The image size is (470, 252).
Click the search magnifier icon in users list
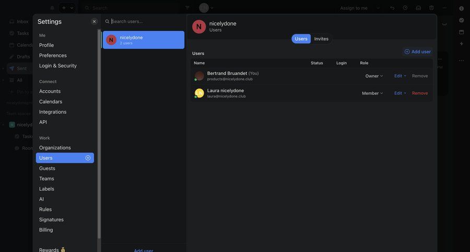[x=107, y=21]
